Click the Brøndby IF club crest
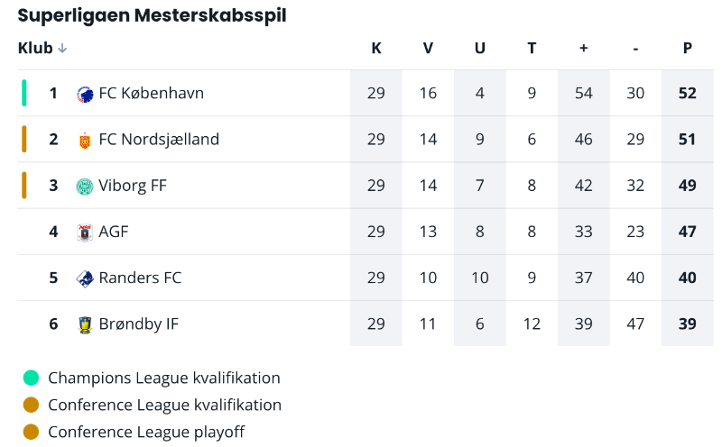 pyautogui.click(x=85, y=324)
